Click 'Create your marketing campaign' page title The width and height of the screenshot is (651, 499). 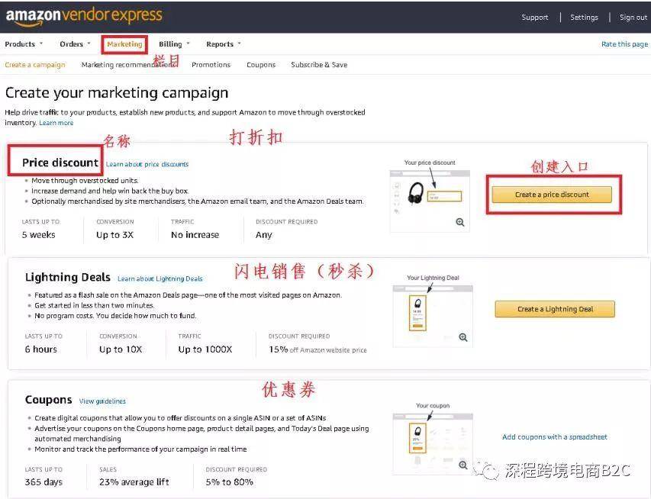click(x=117, y=93)
